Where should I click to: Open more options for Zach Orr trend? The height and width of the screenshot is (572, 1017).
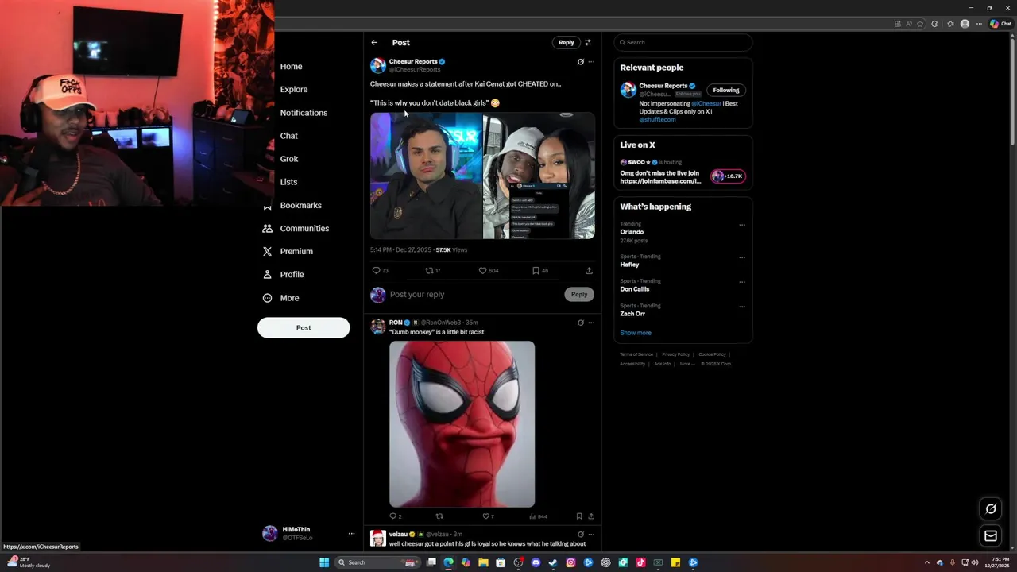(742, 307)
